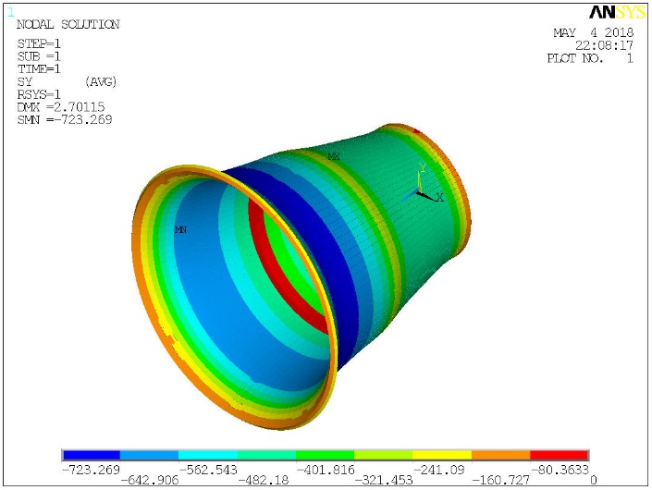
Task: Click the SY stress component label
Action: [x=25, y=81]
